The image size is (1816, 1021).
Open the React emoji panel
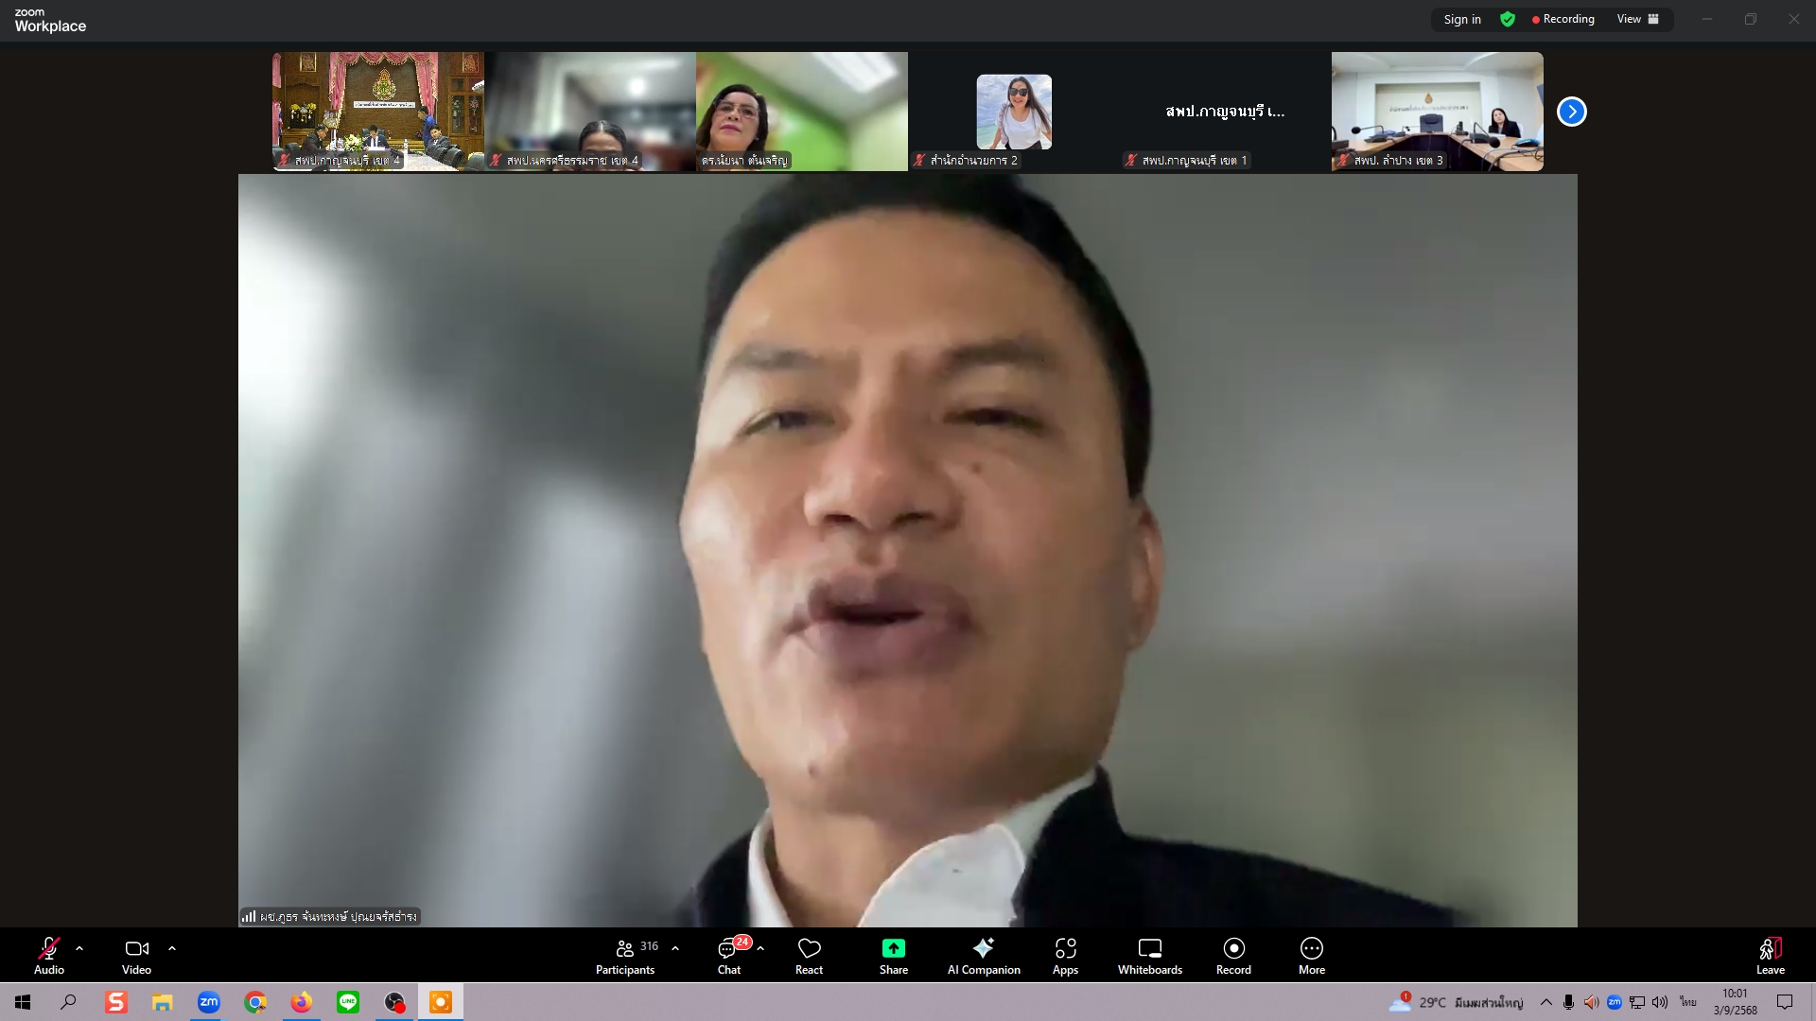[x=810, y=953]
